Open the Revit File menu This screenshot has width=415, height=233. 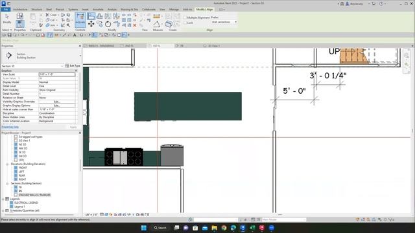(x=6, y=10)
